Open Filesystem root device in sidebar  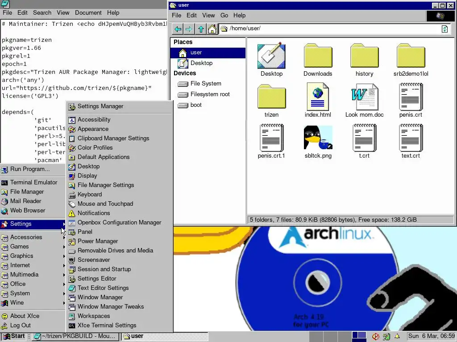click(208, 94)
